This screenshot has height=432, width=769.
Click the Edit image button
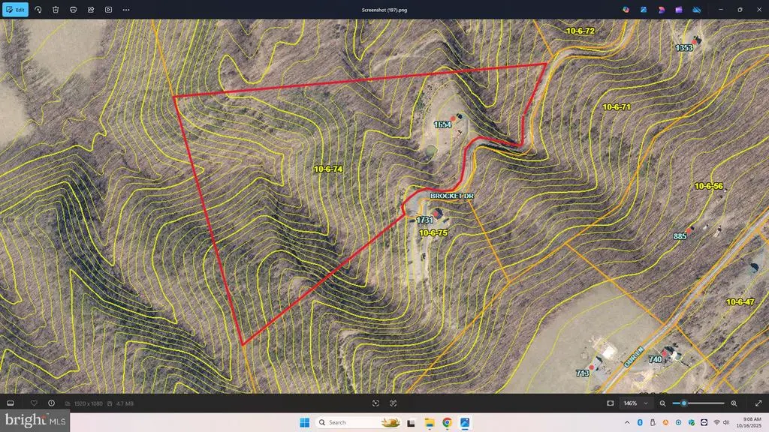(15, 10)
